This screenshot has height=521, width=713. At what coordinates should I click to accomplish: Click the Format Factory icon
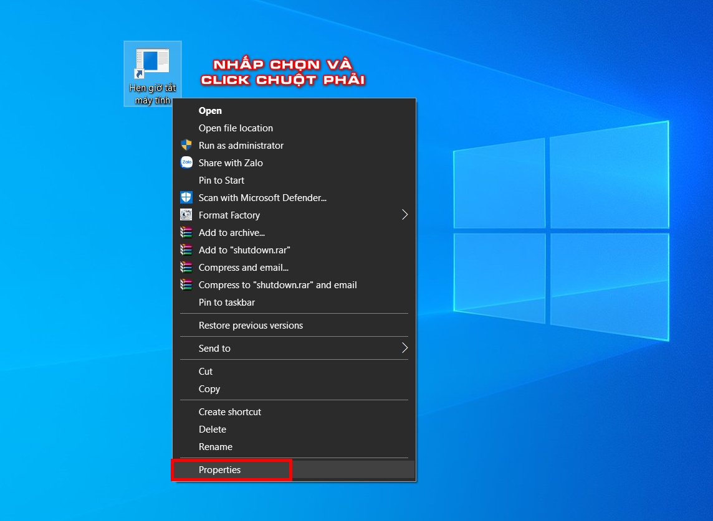[x=186, y=215]
